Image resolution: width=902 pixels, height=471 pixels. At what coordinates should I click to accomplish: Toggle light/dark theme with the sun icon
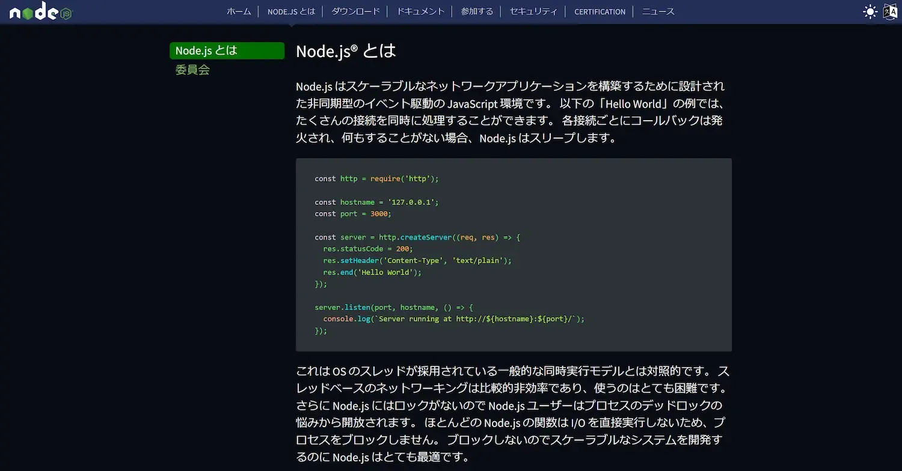point(870,11)
